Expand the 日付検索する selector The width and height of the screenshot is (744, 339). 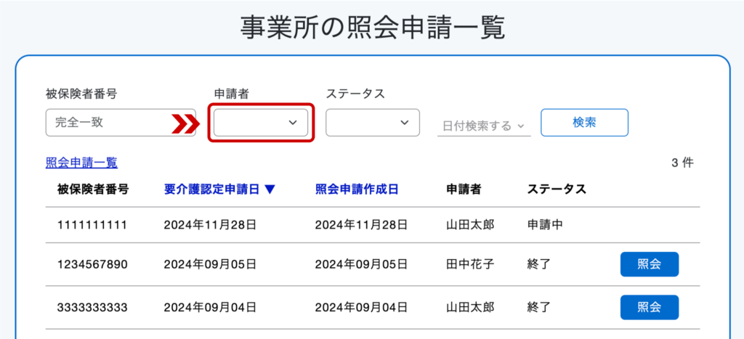tap(483, 126)
